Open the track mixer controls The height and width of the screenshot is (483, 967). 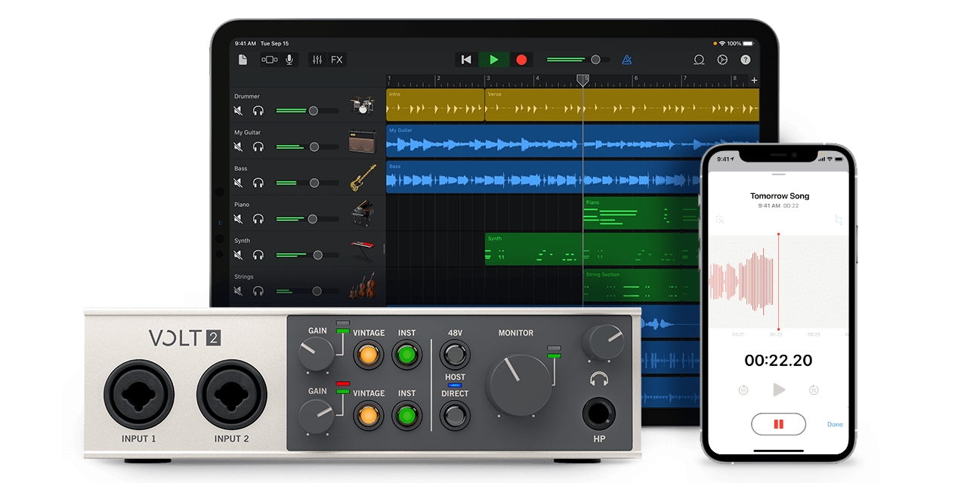[317, 60]
